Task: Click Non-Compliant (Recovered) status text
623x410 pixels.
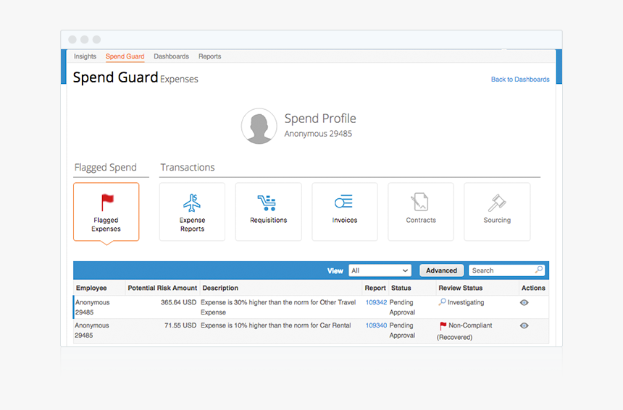Action: click(x=465, y=331)
